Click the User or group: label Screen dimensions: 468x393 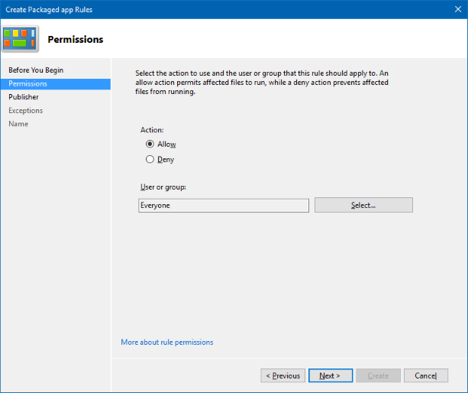(163, 187)
